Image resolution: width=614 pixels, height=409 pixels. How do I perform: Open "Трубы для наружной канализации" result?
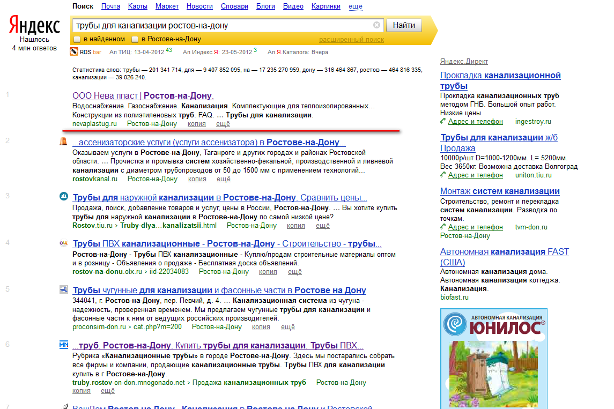coord(220,197)
